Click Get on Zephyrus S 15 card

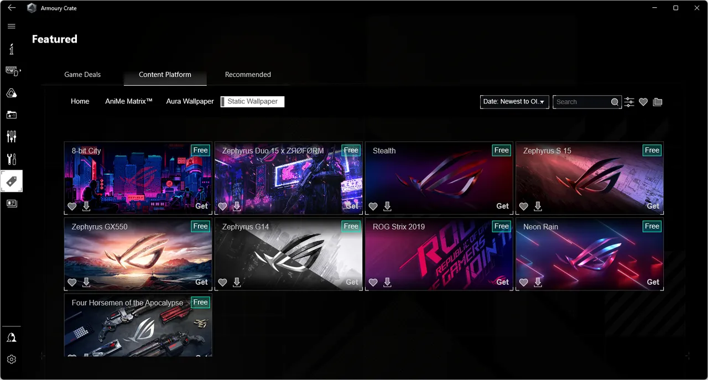(653, 206)
